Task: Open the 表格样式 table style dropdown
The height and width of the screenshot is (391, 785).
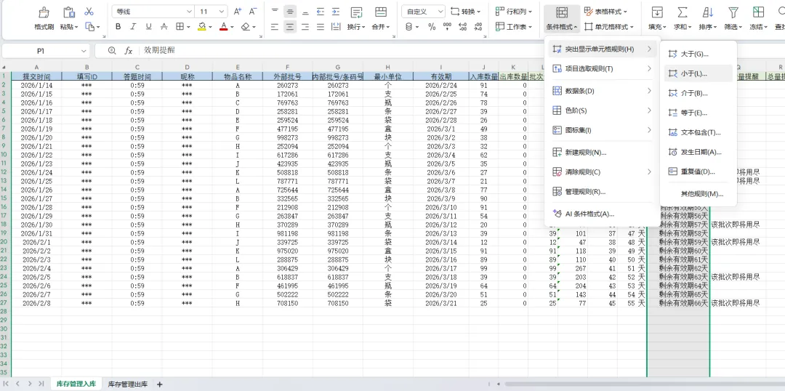Action: [605, 11]
